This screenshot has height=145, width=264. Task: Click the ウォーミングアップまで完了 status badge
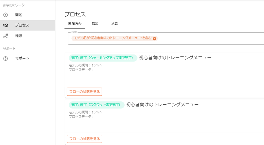click(x=103, y=58)
